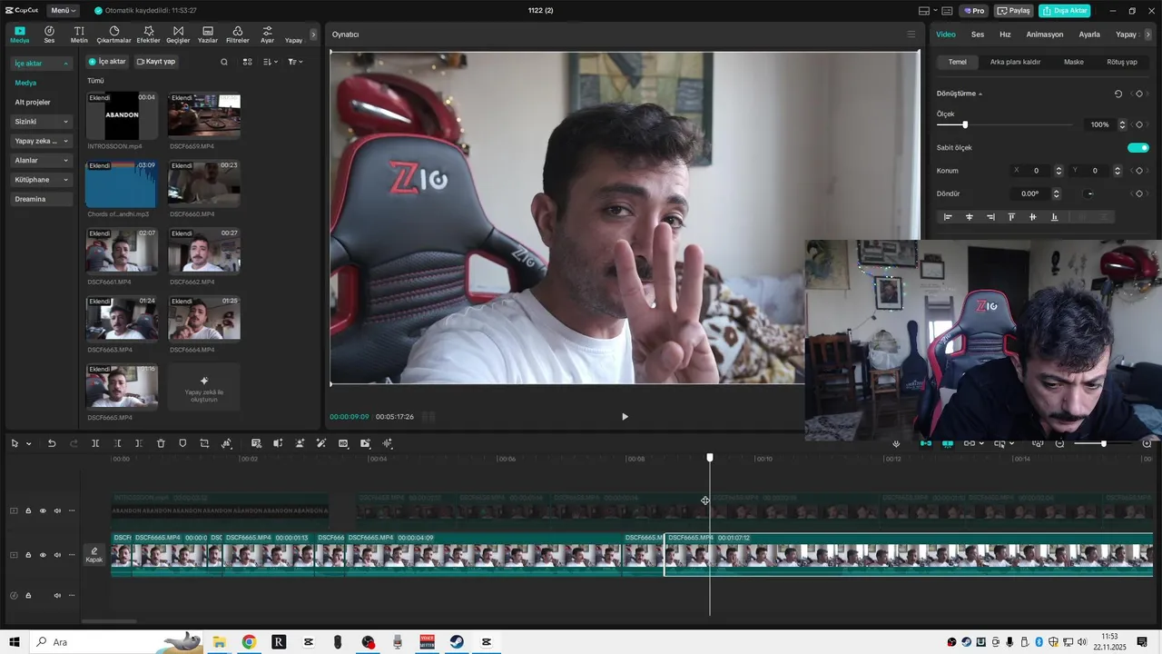Screen dimensions: 1162x654
Task: Click the Paylaş share button
Action: (1014, 11)
